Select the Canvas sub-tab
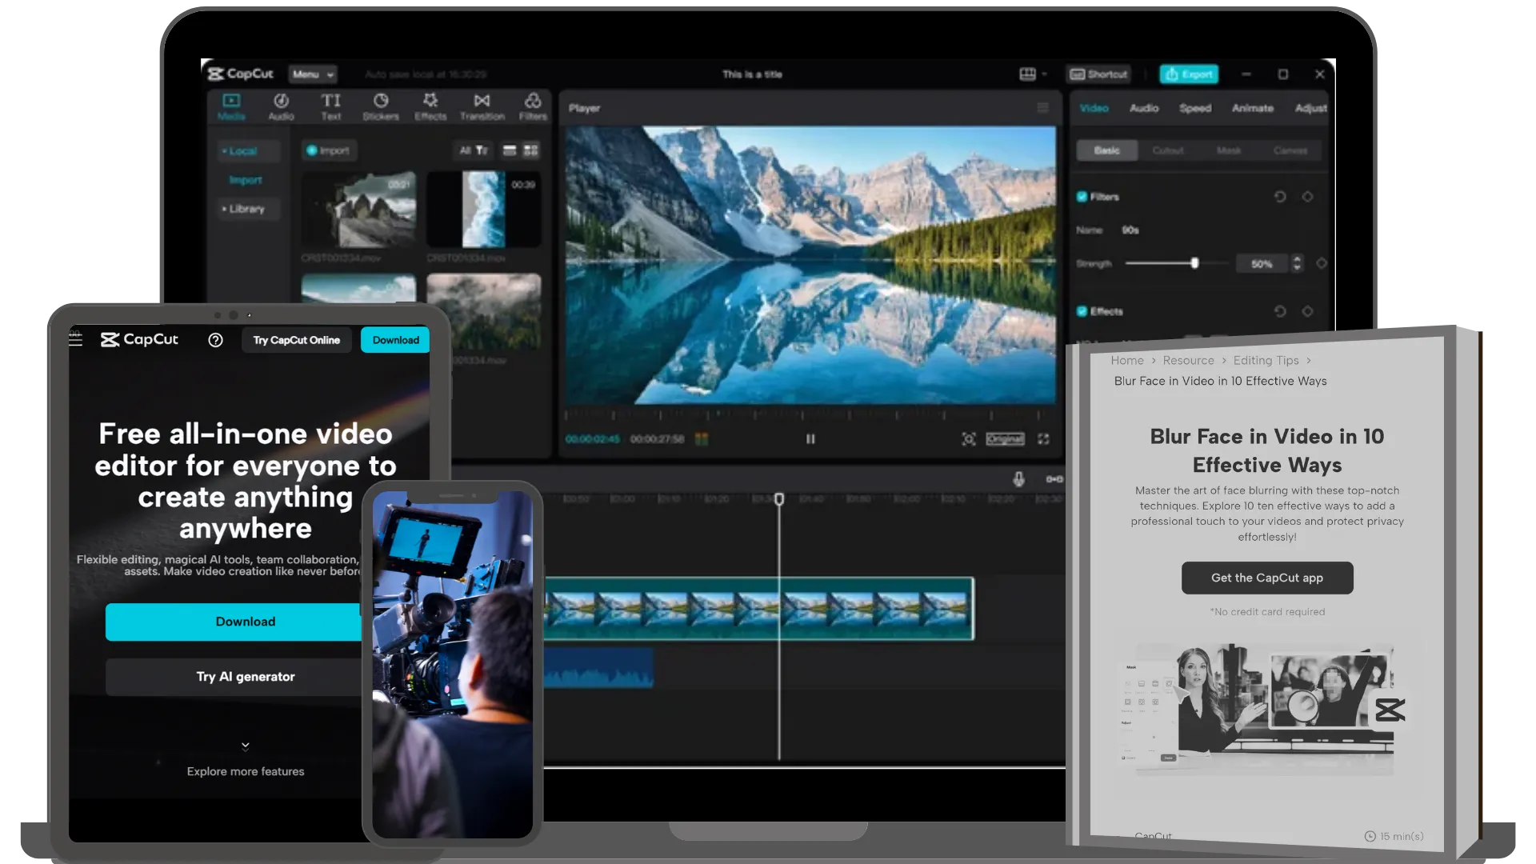The height and width of the screenshot is (864, 1536). tap(1290, 150)
